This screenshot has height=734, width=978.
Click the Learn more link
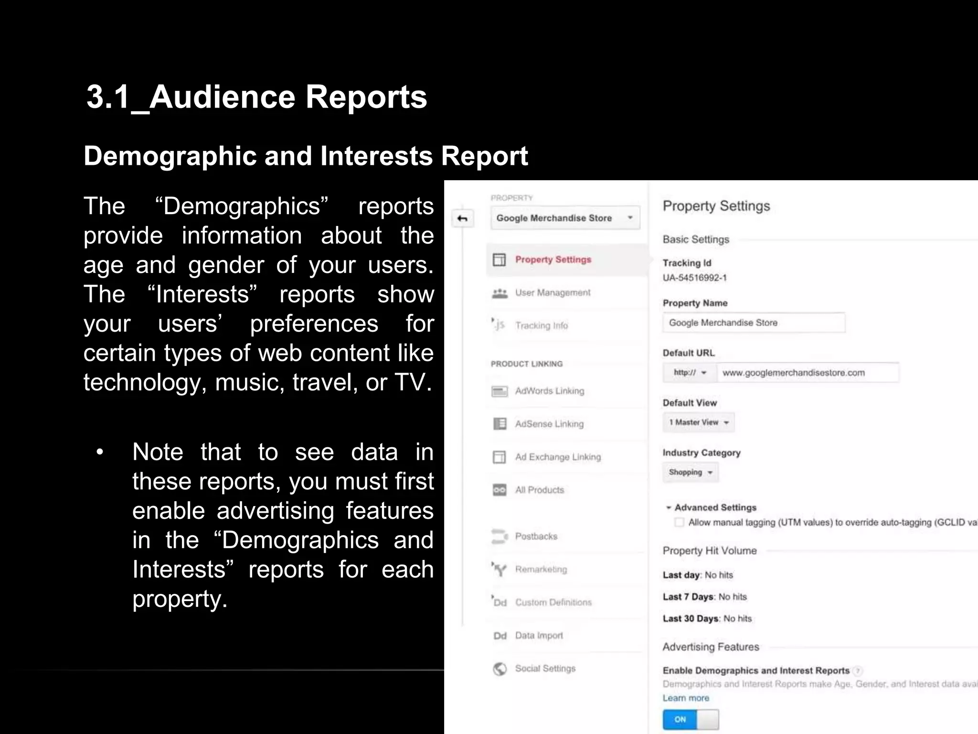click(686, 698)
